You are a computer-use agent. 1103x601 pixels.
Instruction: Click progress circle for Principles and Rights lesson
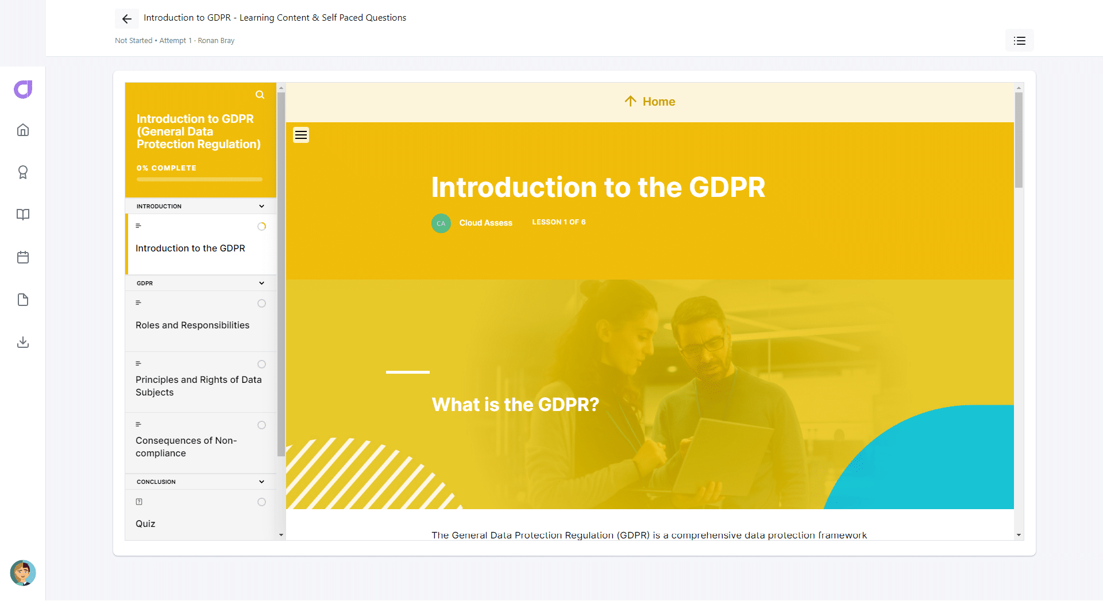pos(262,365)
